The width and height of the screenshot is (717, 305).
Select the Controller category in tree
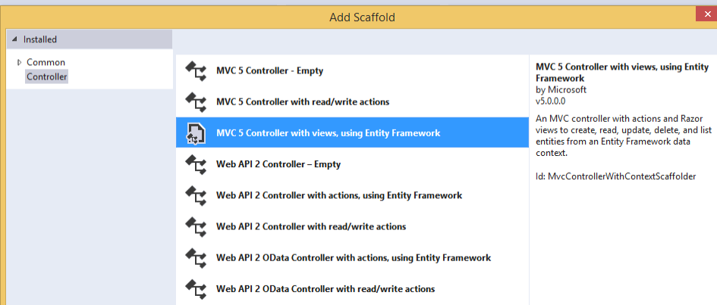[x=47, y=76]
